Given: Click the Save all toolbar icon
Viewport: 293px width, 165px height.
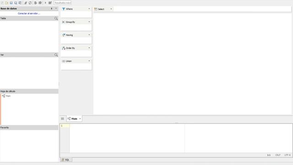Looking at the screenshot, I should (20, 3).
